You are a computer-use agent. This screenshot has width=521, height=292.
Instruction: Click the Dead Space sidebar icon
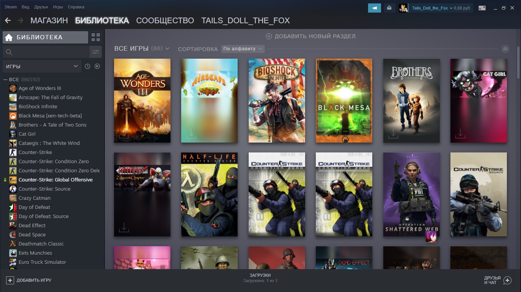pos(13,234)
